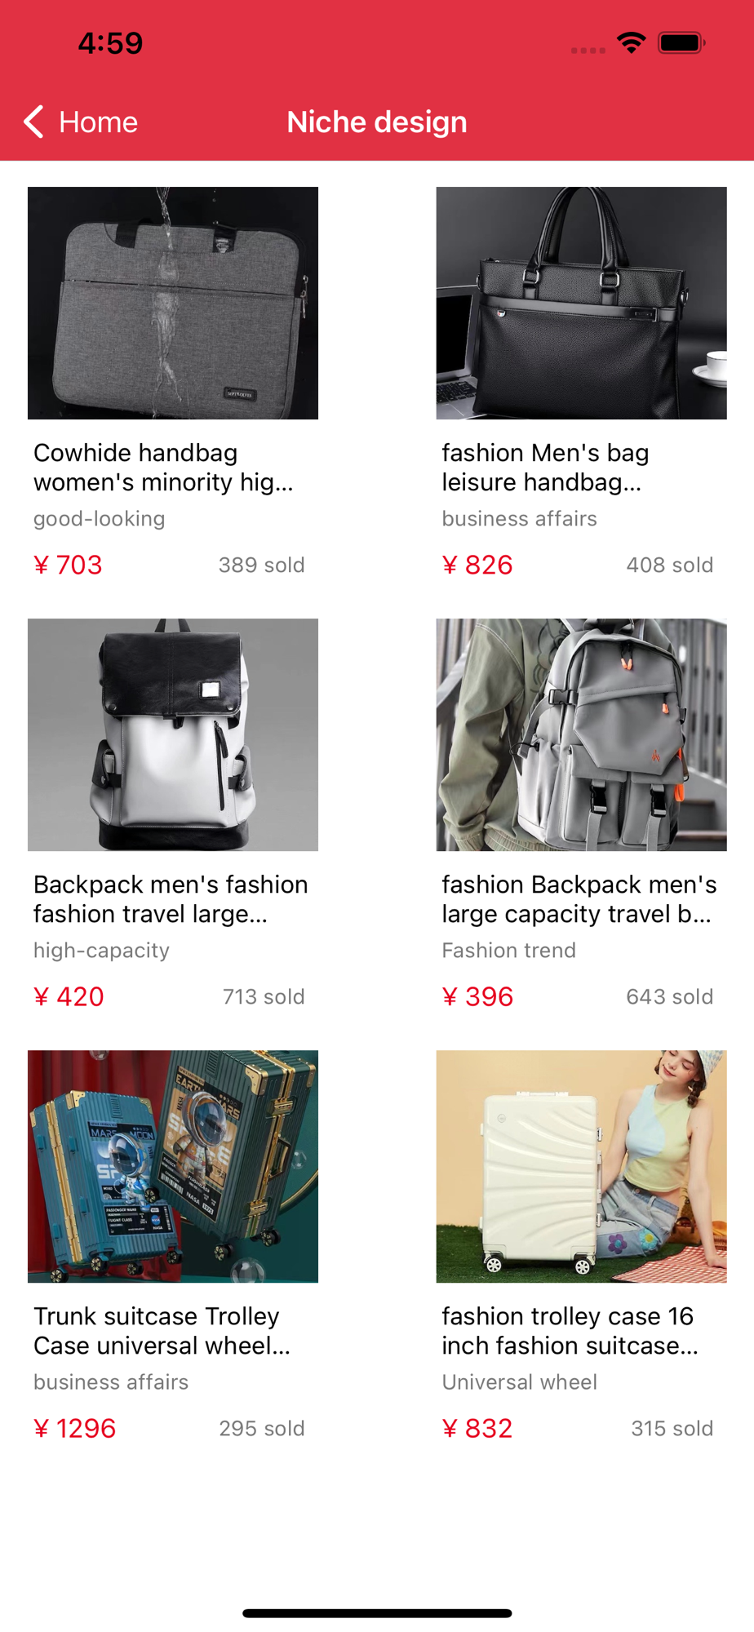Tap the Wi-Fi status icon
754x1632 pixels.
coord(632,42)
